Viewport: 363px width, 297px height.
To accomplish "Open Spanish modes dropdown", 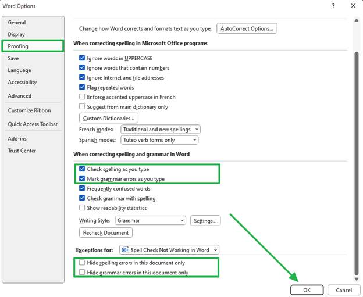I will pyautogui.click(x=159, y=140).
